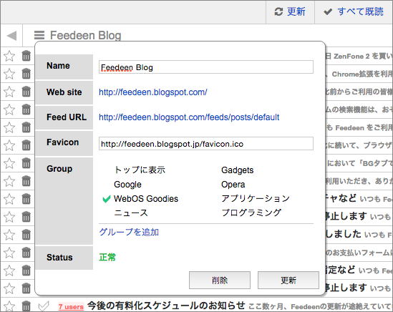Click the Name input field
Screen dimensions: 393x312
[206, 67]
